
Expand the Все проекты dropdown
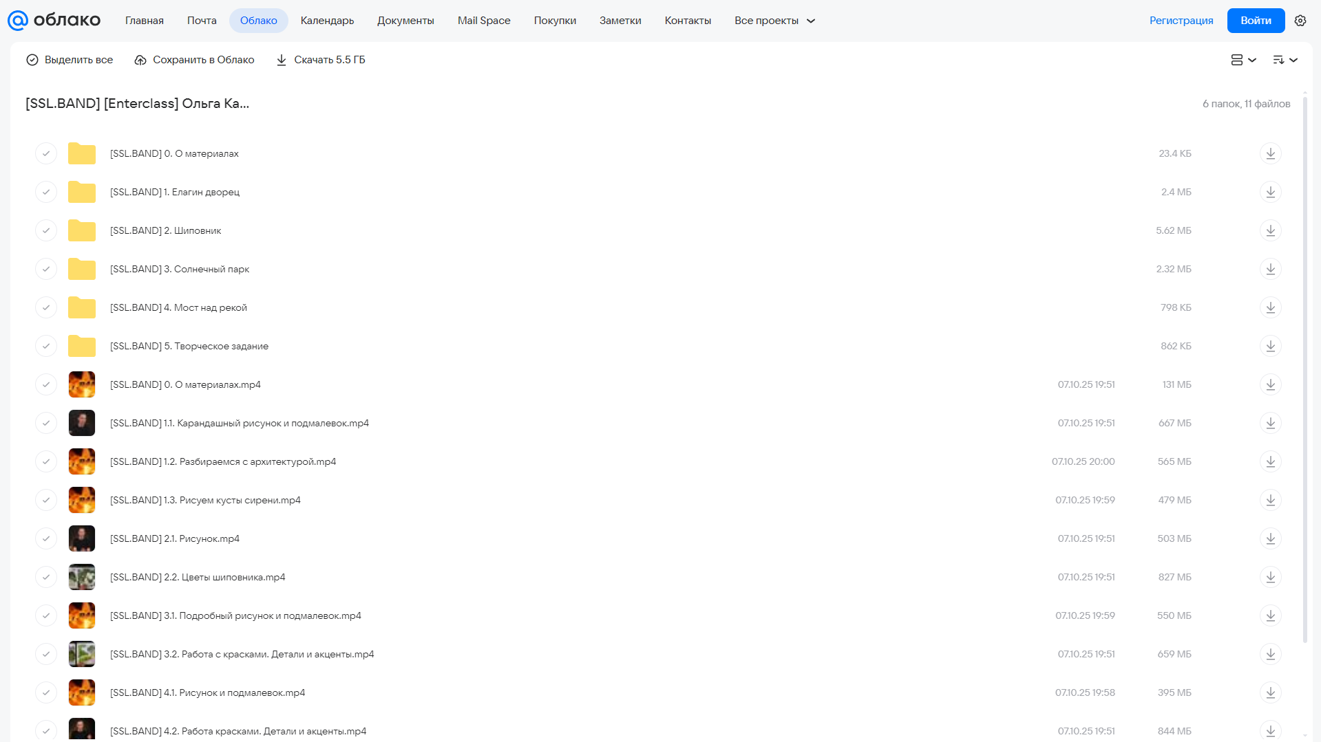774,21
